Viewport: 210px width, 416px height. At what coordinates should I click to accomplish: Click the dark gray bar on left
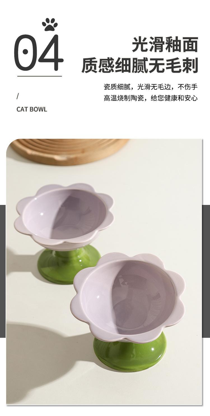(3, 271)
